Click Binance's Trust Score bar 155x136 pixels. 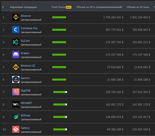[x=59, y=17]
